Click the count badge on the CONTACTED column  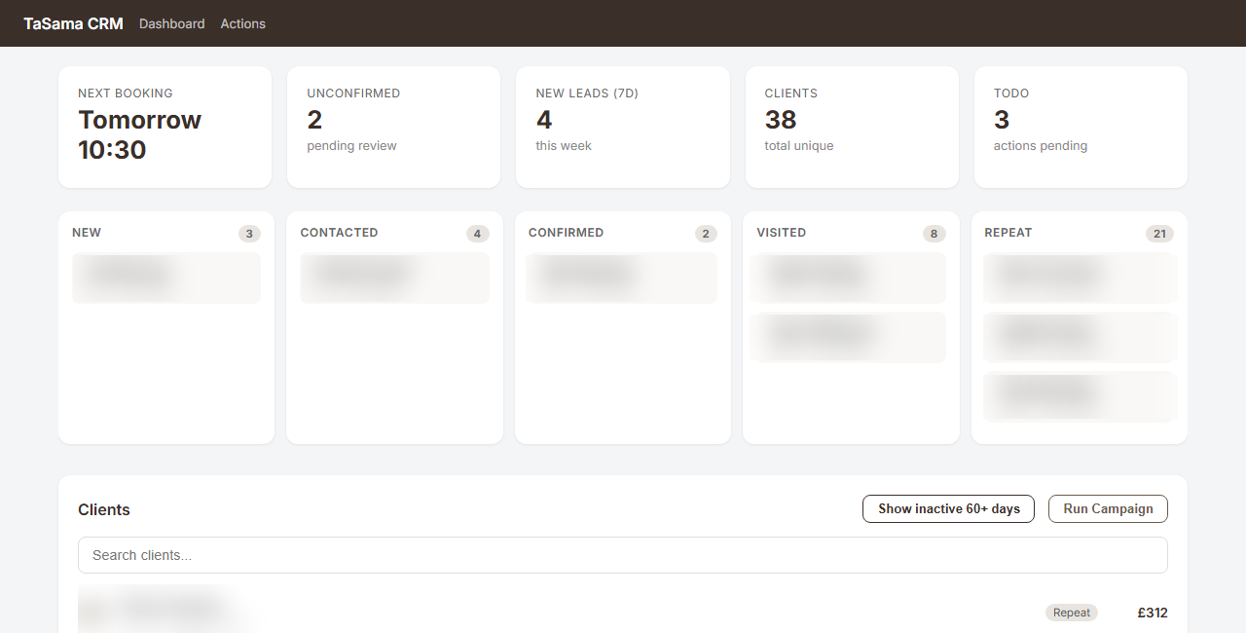[x=477, y=234]
